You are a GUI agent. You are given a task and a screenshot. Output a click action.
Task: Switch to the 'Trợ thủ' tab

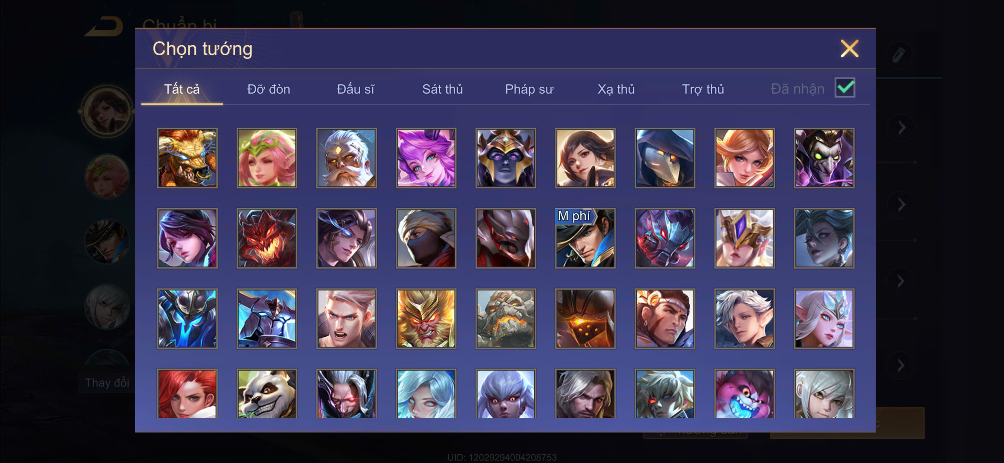[703, 89]
